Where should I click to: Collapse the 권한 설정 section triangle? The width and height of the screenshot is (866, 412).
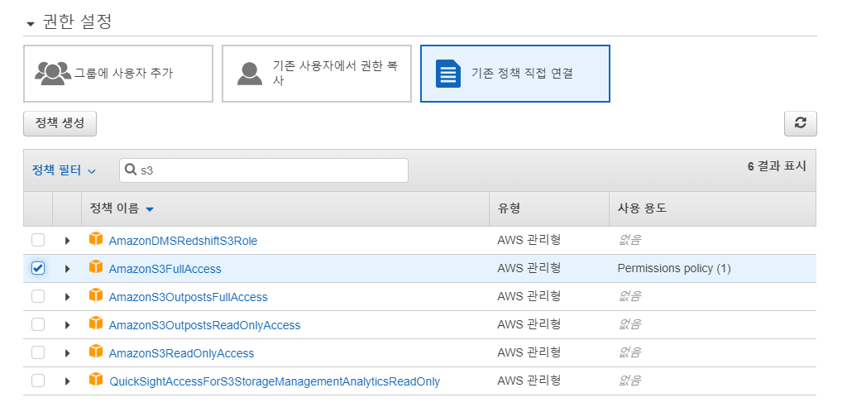[x=31, y=24]
